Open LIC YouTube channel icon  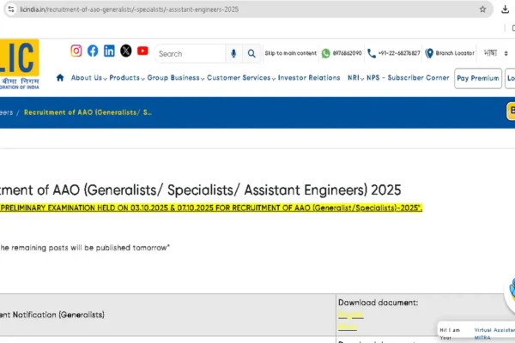point(142,51)
